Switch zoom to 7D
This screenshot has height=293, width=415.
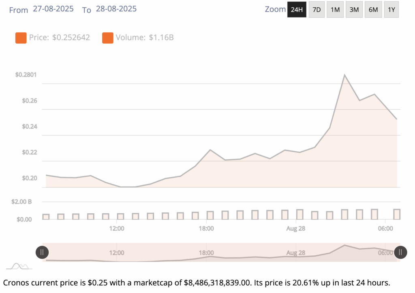(x=317, y=10)
